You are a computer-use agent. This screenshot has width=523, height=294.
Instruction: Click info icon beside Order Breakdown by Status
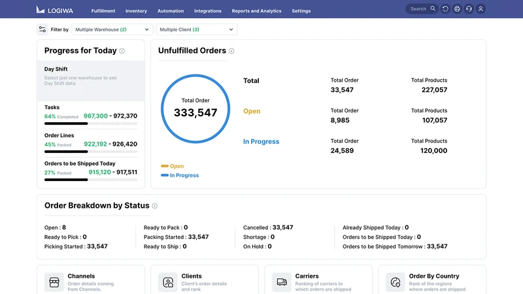(154, 206)
